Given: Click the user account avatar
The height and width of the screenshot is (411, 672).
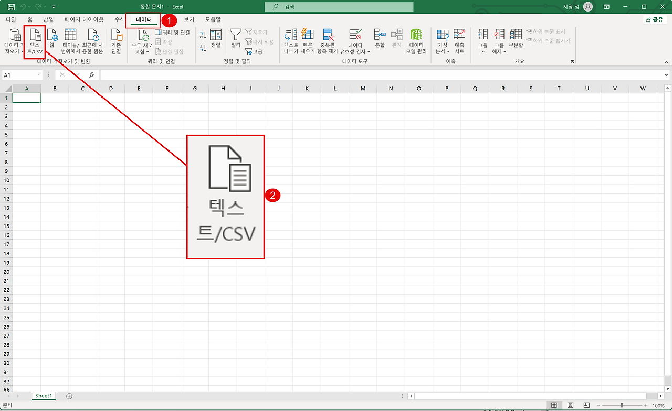Looking at the screenshot, I should pyautogui.click(x=588, y=7).
